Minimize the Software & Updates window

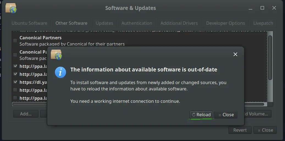point(250,8)
